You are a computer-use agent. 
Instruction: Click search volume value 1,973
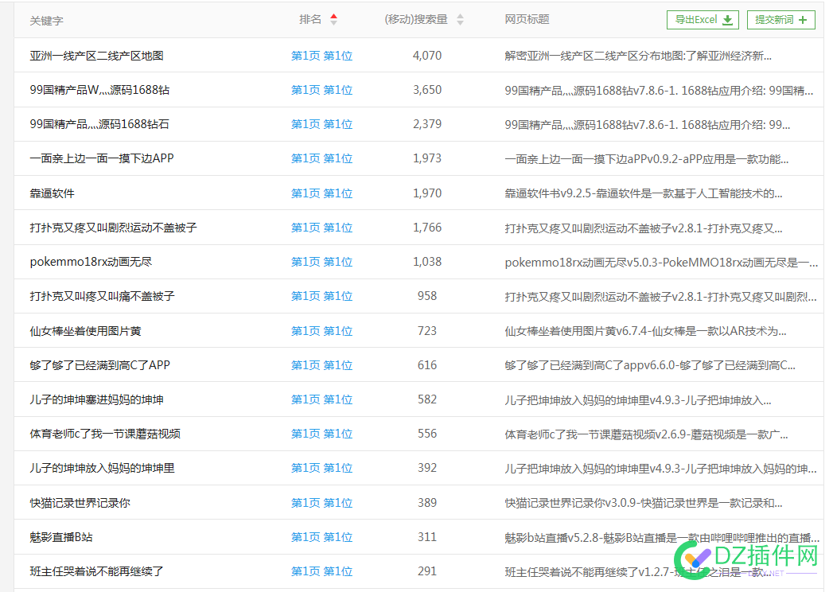click(427, 158)
